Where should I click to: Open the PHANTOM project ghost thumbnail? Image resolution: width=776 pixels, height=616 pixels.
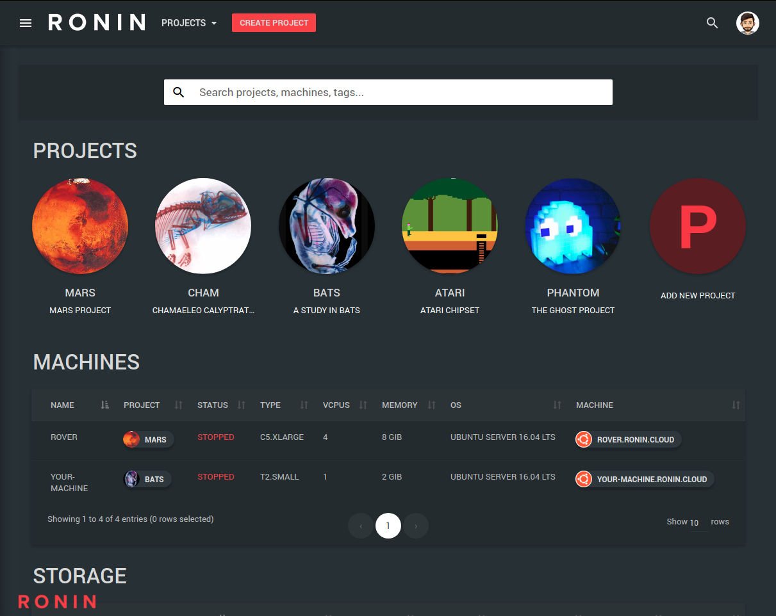pos(573,226)
